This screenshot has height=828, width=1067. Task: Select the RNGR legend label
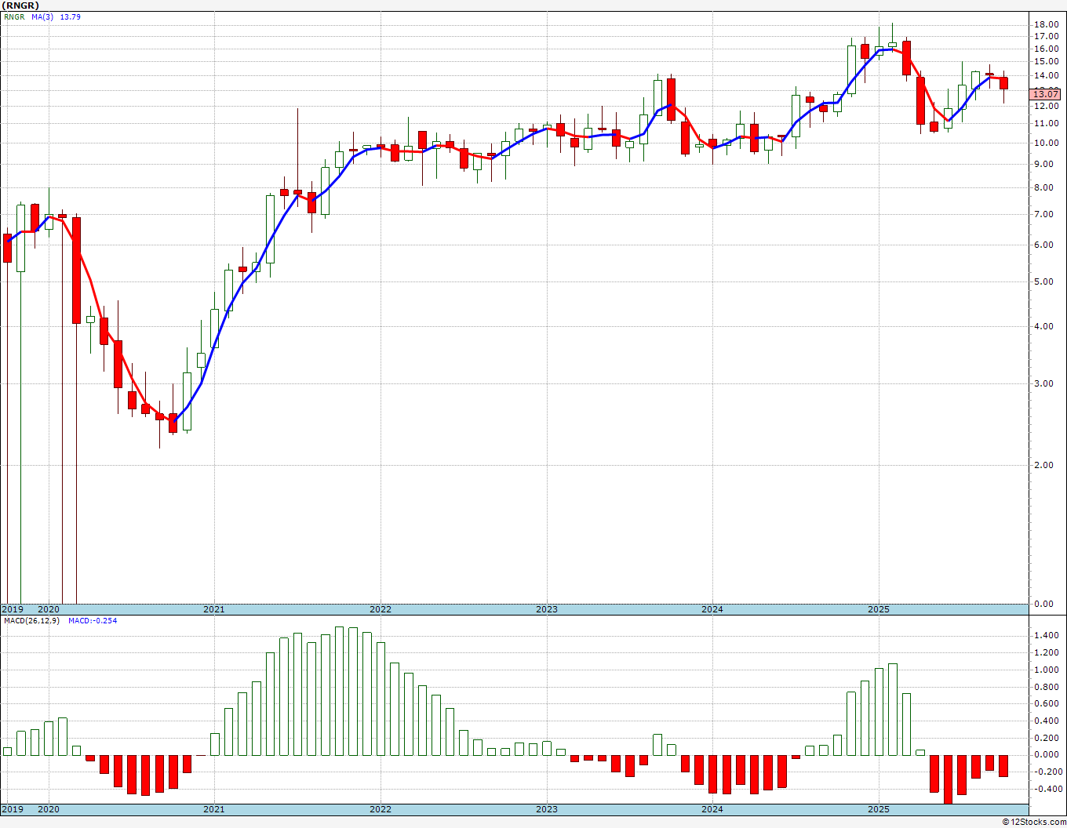[13, 17]
